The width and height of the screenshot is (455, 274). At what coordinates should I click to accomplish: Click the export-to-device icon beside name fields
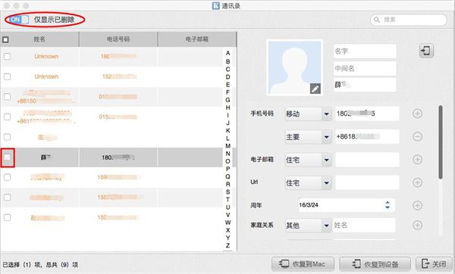point(426,51)
